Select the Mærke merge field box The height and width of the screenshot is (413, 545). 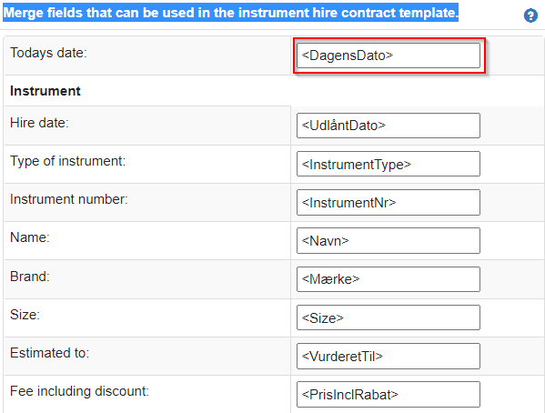[389, 279]
